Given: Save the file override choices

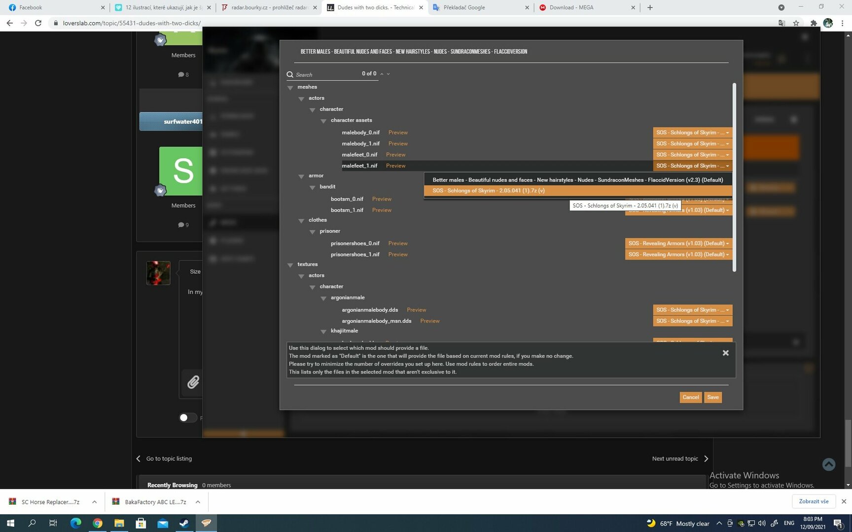Looking at the screenshot, I should pos(713,398).
